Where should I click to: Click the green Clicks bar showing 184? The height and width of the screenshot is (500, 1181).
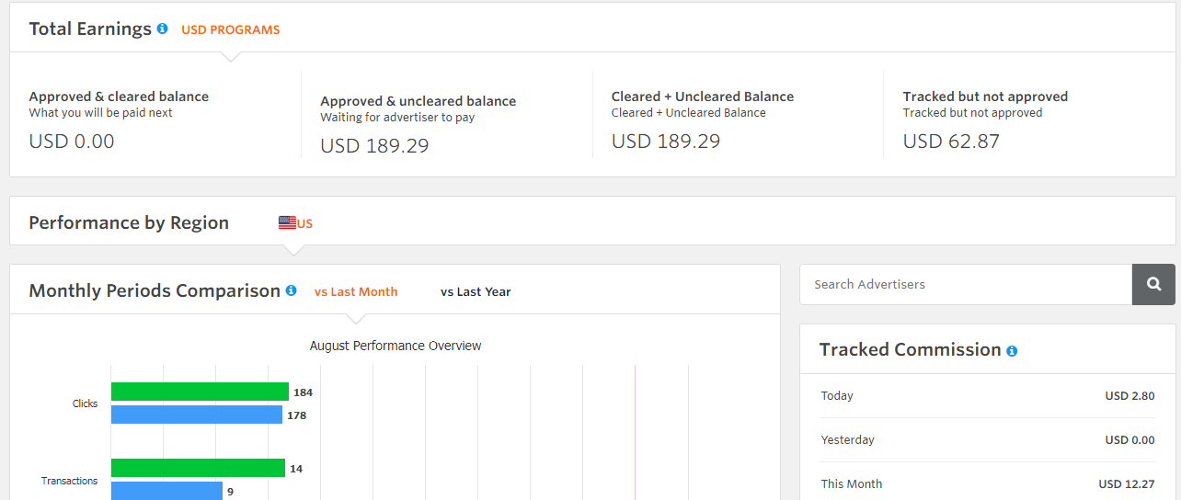pyautogui.click(x=200, y=392)
